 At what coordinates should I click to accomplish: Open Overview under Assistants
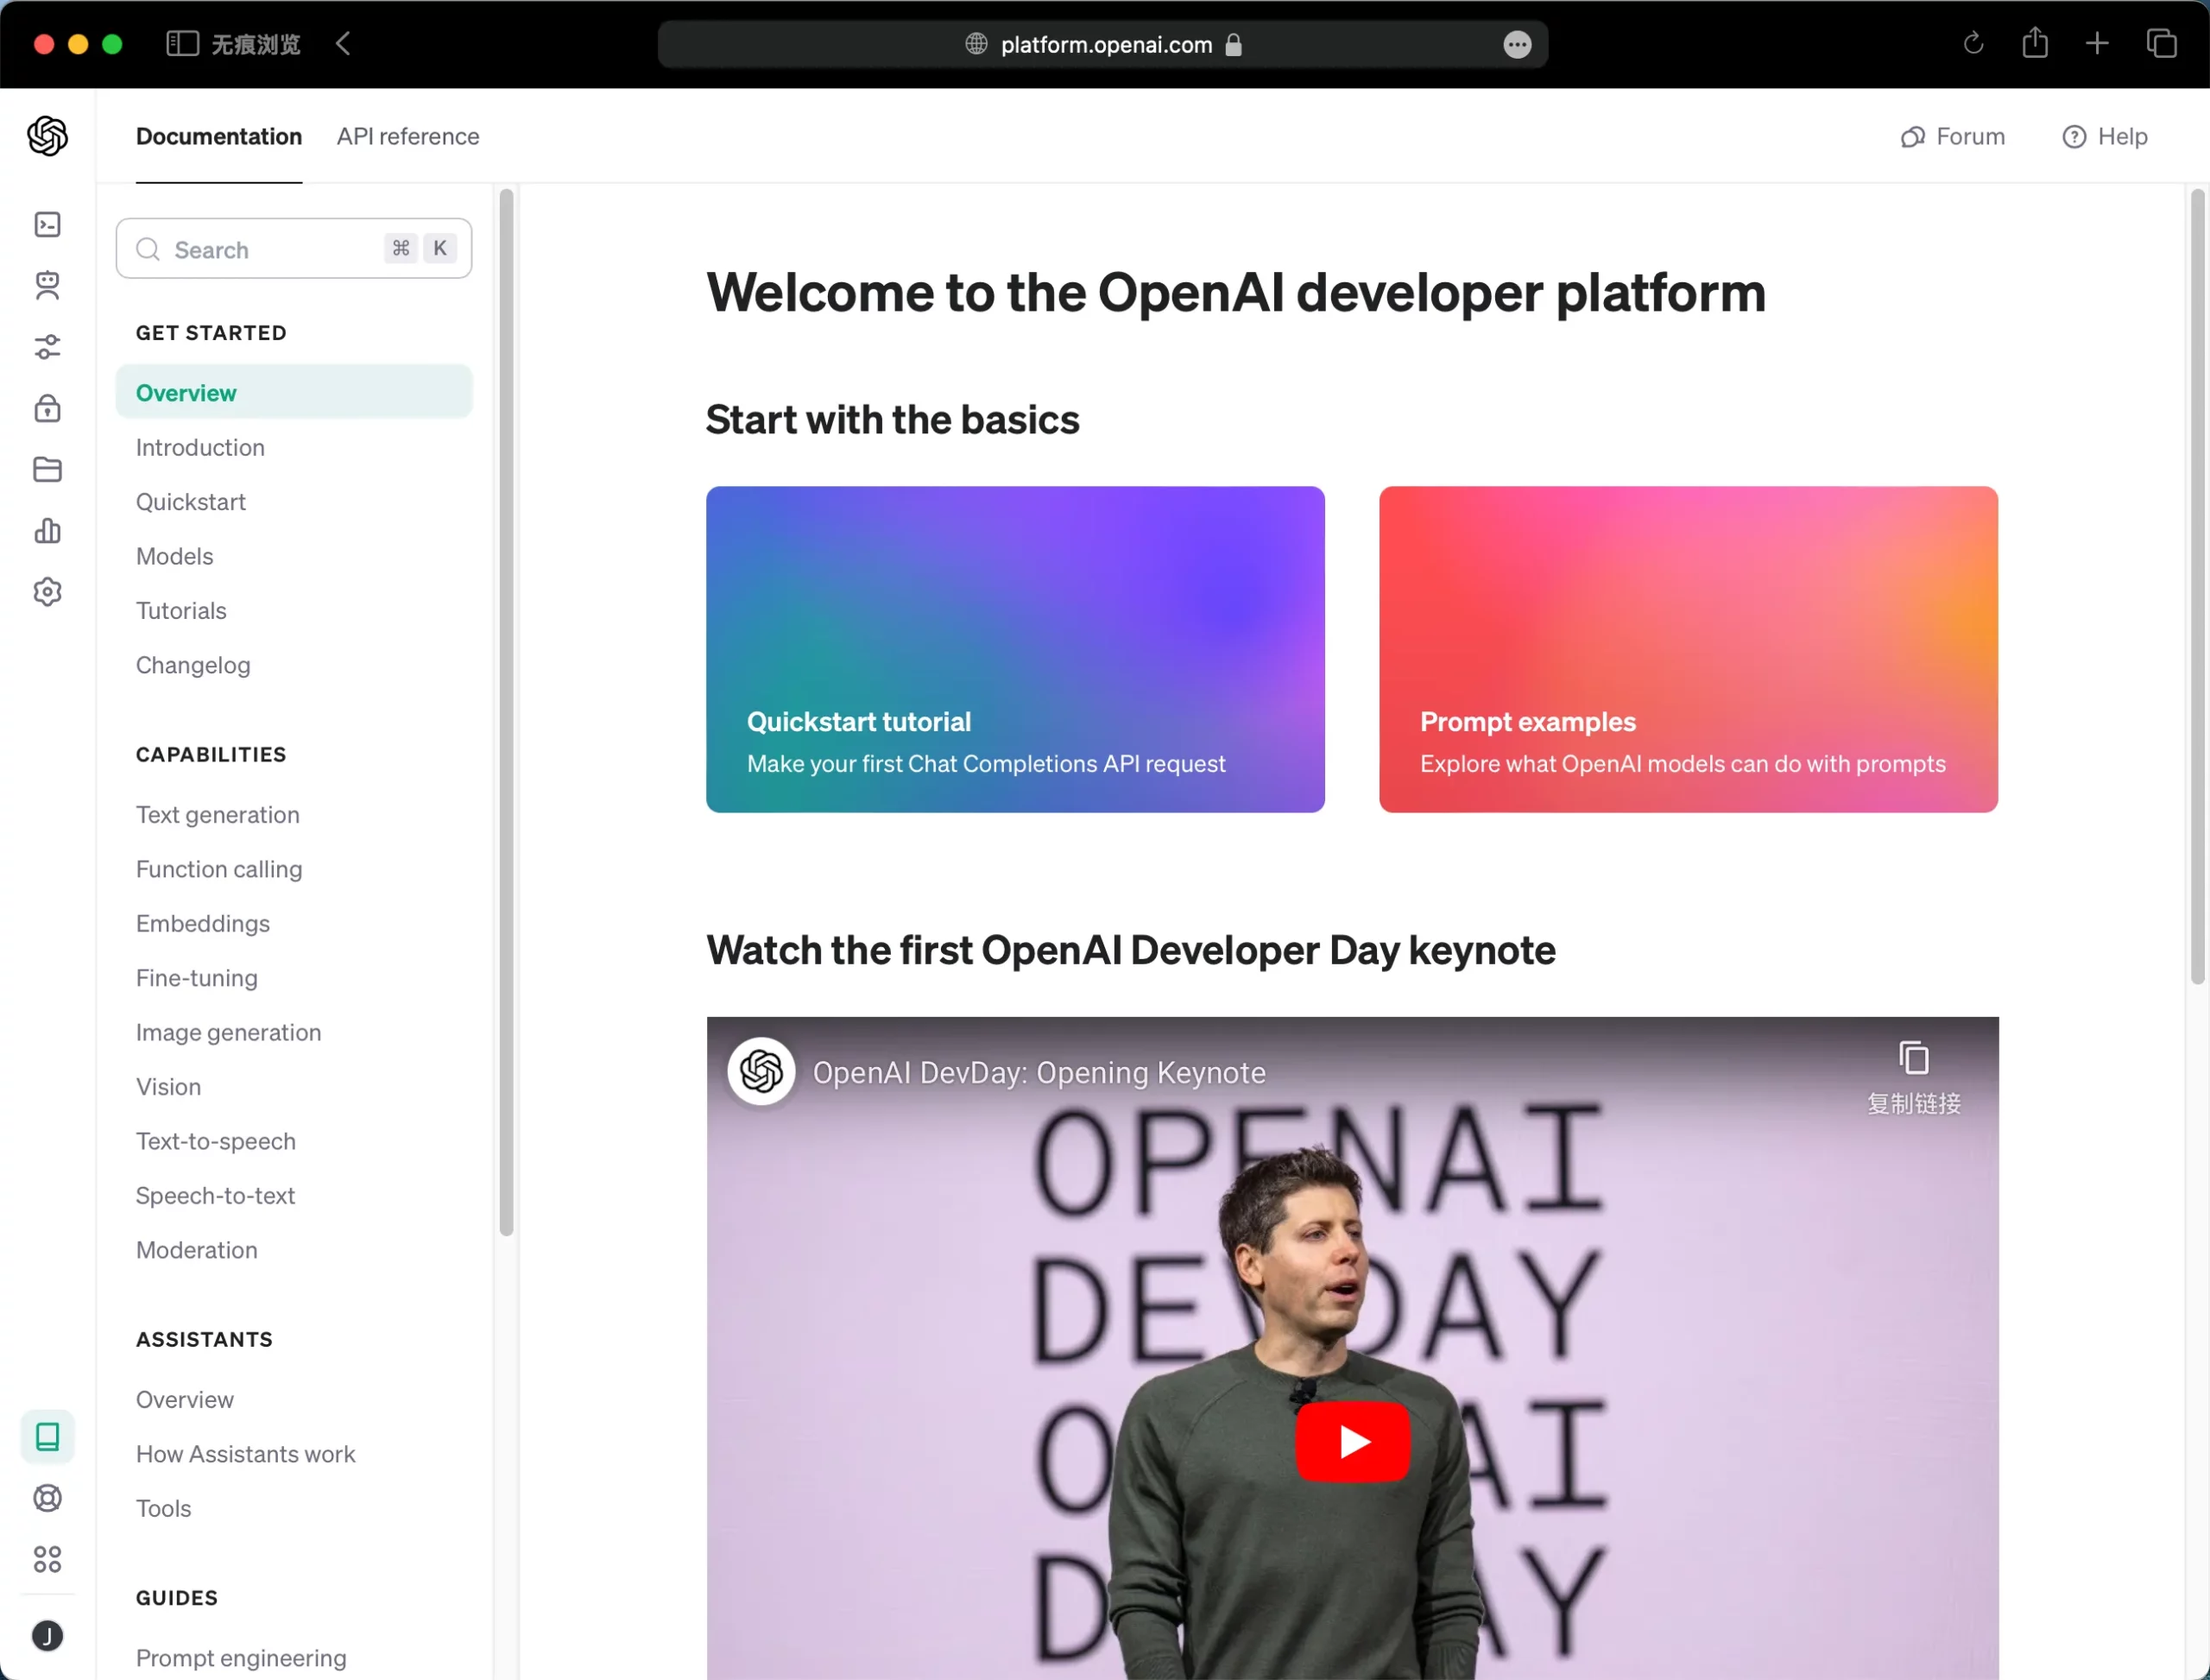(185, 1400)
